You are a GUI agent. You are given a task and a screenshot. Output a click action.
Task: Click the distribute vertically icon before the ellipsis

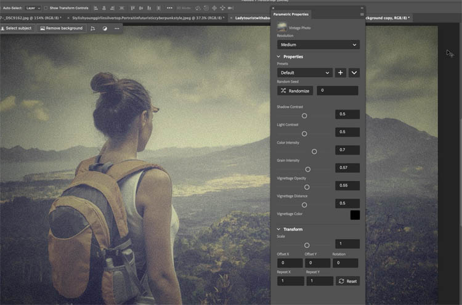pyautogui.click(x=158, y=8)
